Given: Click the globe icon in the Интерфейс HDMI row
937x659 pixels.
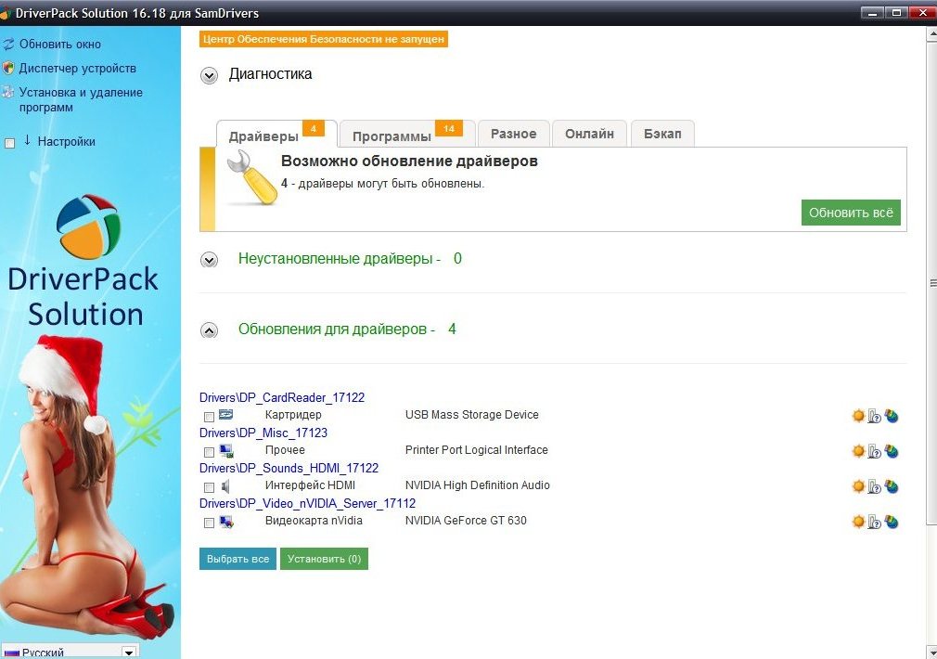Looking at the screenshot, I should (x=892, y=486).
